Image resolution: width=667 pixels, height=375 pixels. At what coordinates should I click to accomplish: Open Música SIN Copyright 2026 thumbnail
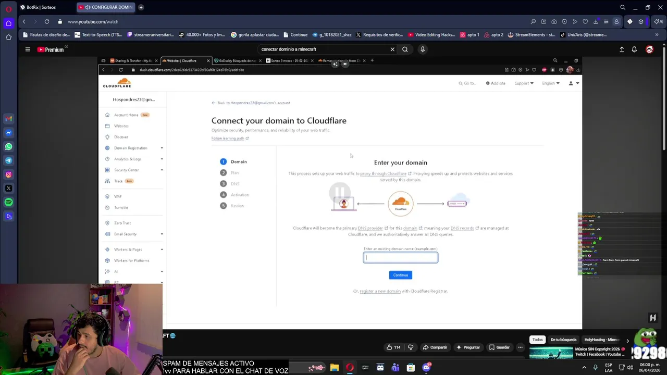point(551,353)
